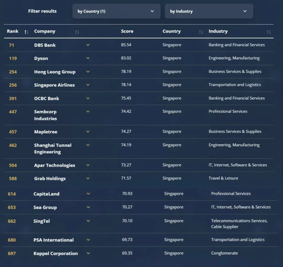Viewport: 283px width, 267px height.
Task: Select the DBS Bank company name
Action: point(45,45)
